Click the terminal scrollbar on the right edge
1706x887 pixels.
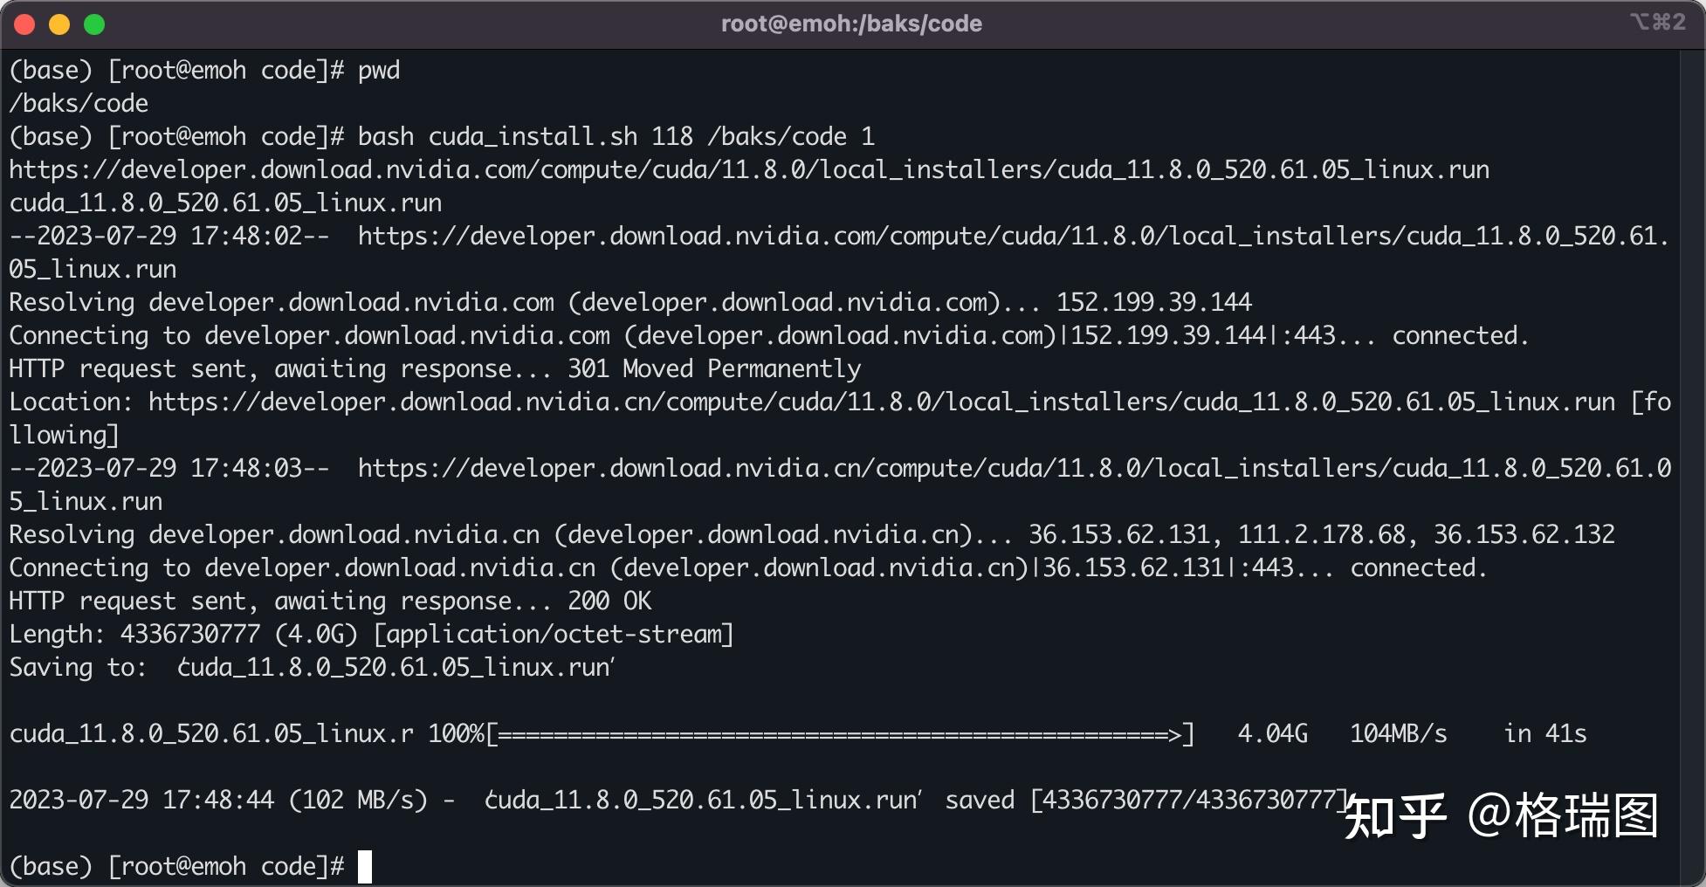click(x=1690, y=437)
